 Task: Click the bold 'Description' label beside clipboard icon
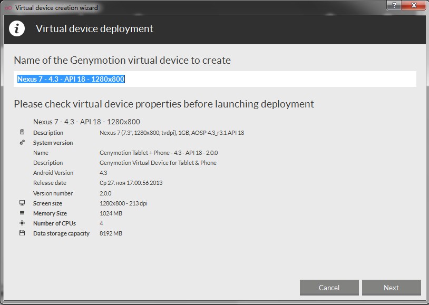click(48, 133)
